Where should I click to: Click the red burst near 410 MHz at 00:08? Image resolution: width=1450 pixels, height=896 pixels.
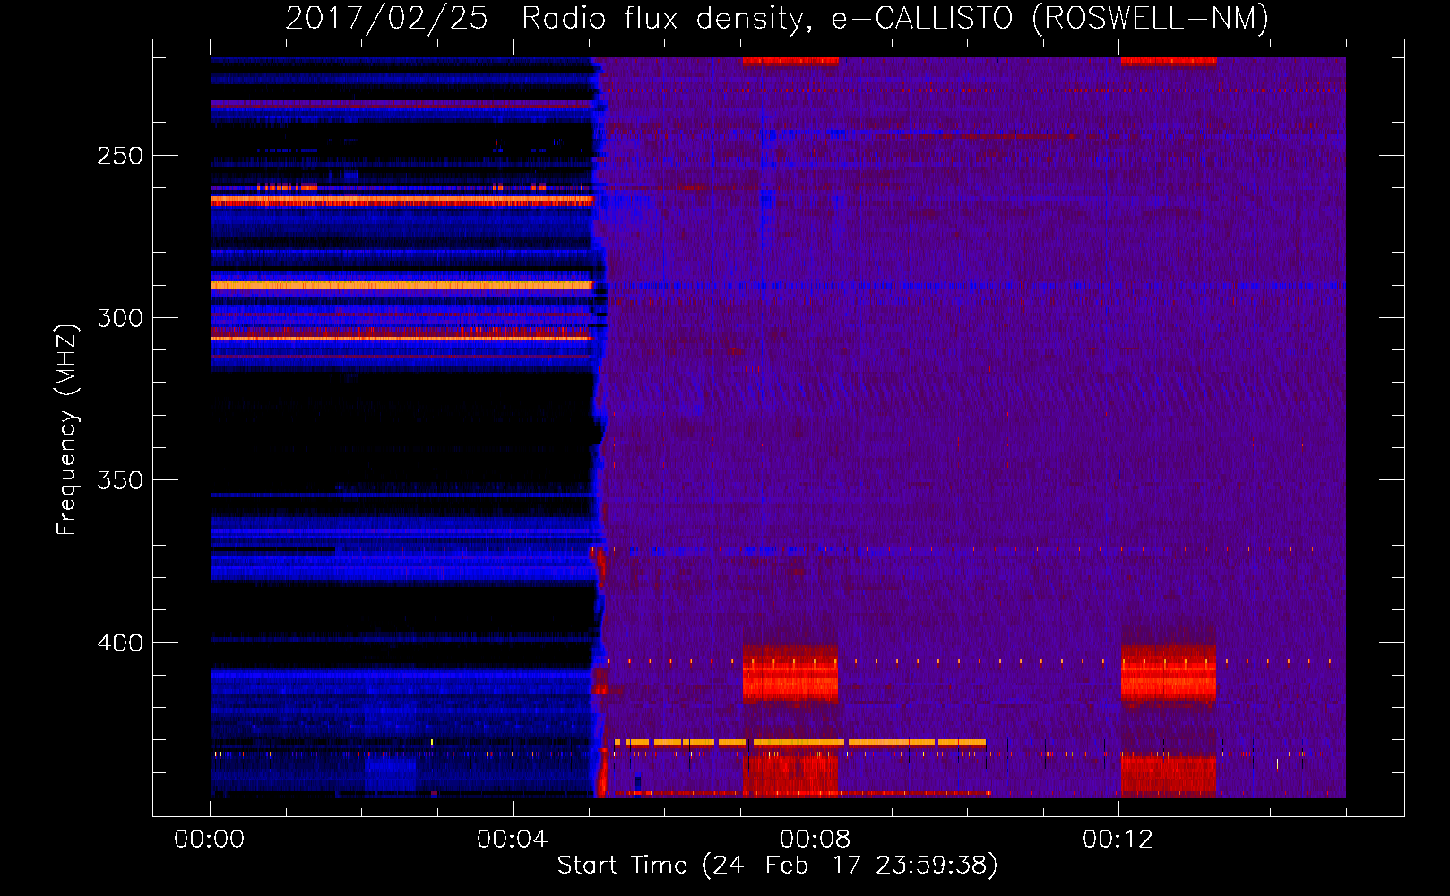(x=790, y=674)
